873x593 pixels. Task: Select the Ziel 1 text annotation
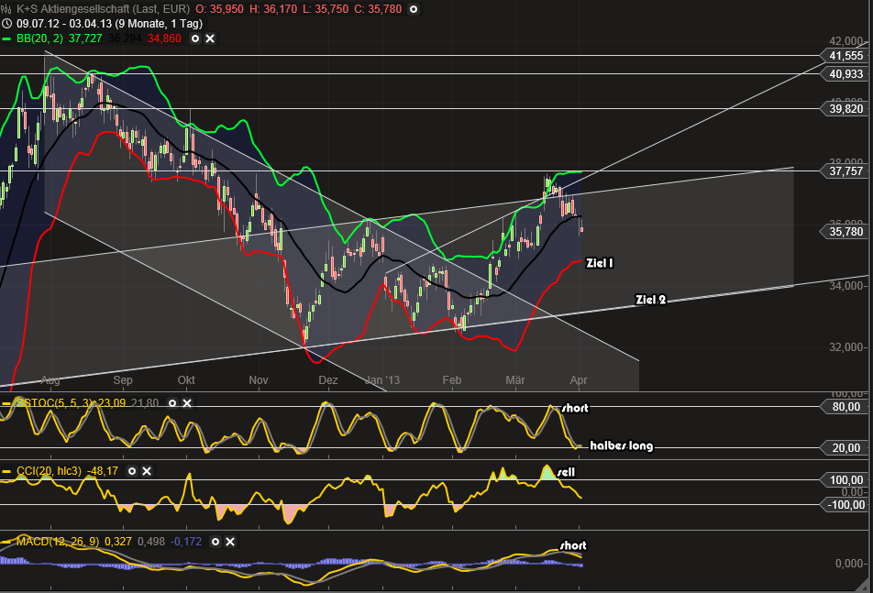click(600, 263)
